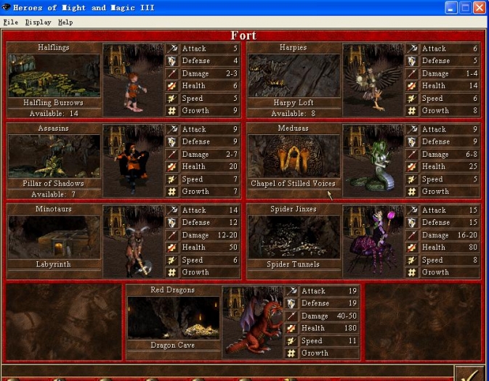The width and height of the screenshot is (489, 381).
Task: Click the Medusas Health icon
Action: point(412,167)
